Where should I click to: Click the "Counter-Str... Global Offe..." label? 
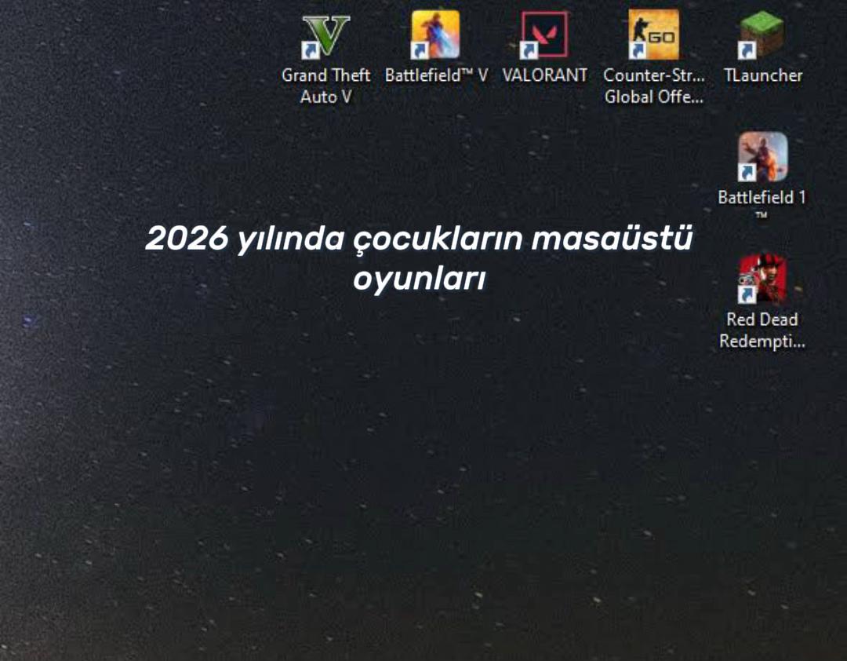pos(653,86)
